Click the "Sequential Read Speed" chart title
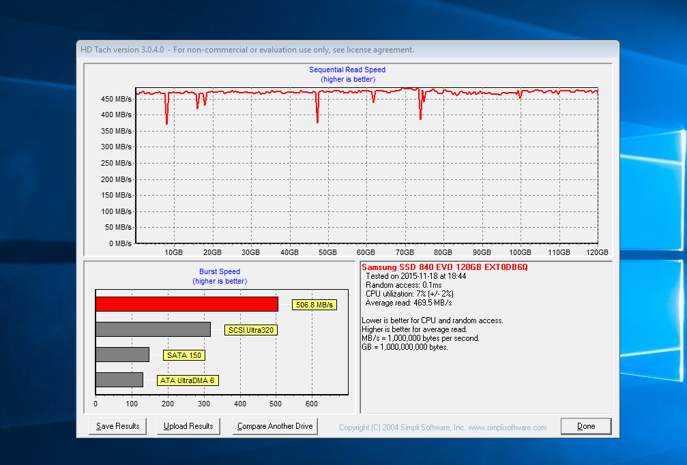 (x=347, y=70)
